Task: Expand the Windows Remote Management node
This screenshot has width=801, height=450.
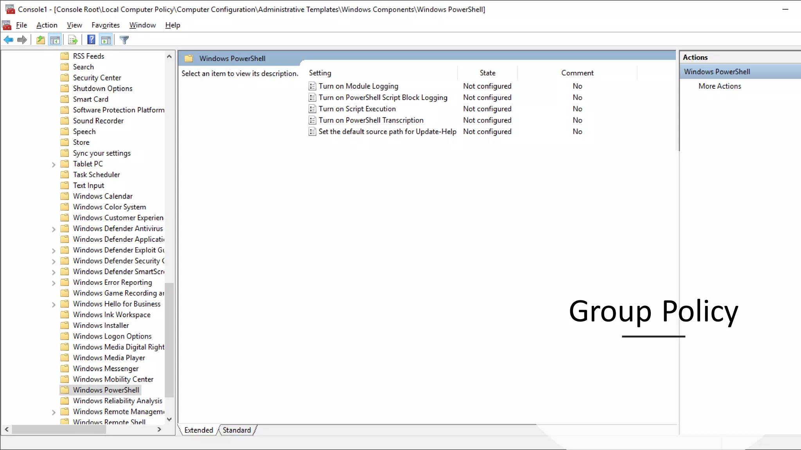Action: (x=54, y=412)
